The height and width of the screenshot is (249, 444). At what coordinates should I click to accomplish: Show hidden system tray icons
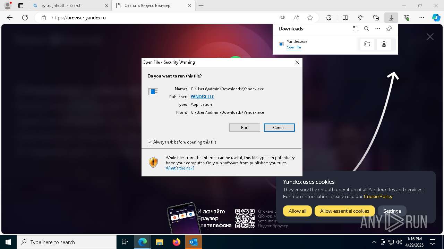pyautogui.click(x=374, y=242)
